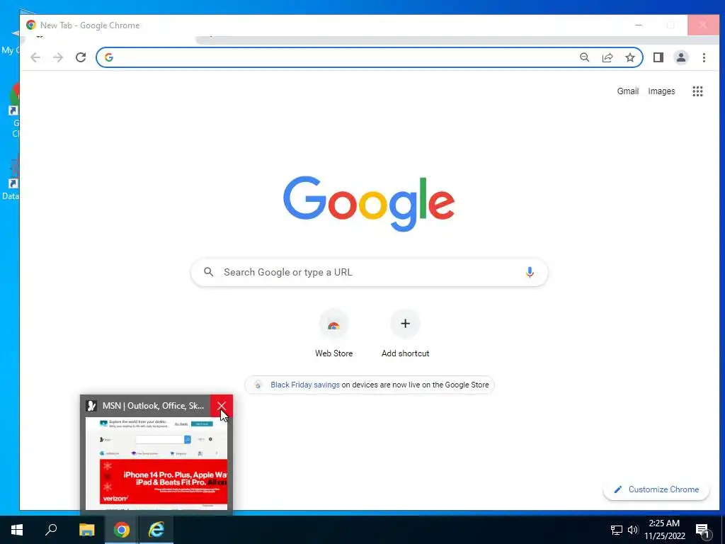
Task: Open the notification action center
Action: [x=702, y=530]
